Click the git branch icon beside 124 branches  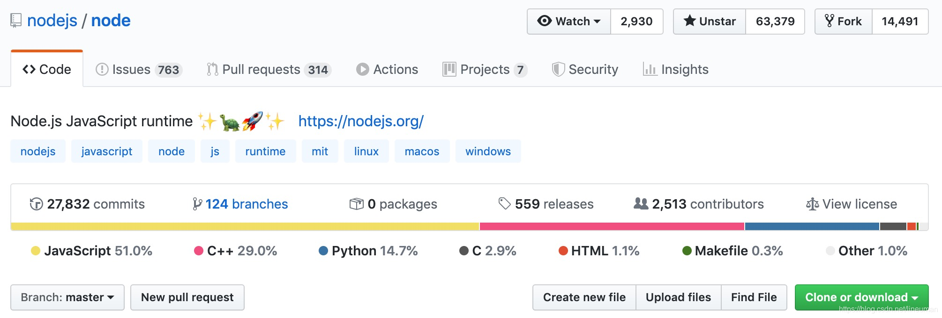coord(197,204)
